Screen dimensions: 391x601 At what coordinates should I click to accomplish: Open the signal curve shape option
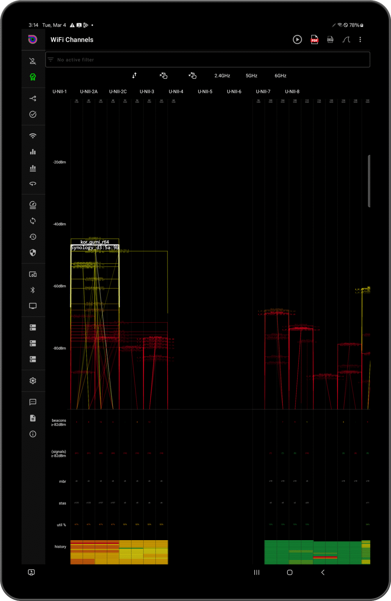346,40
